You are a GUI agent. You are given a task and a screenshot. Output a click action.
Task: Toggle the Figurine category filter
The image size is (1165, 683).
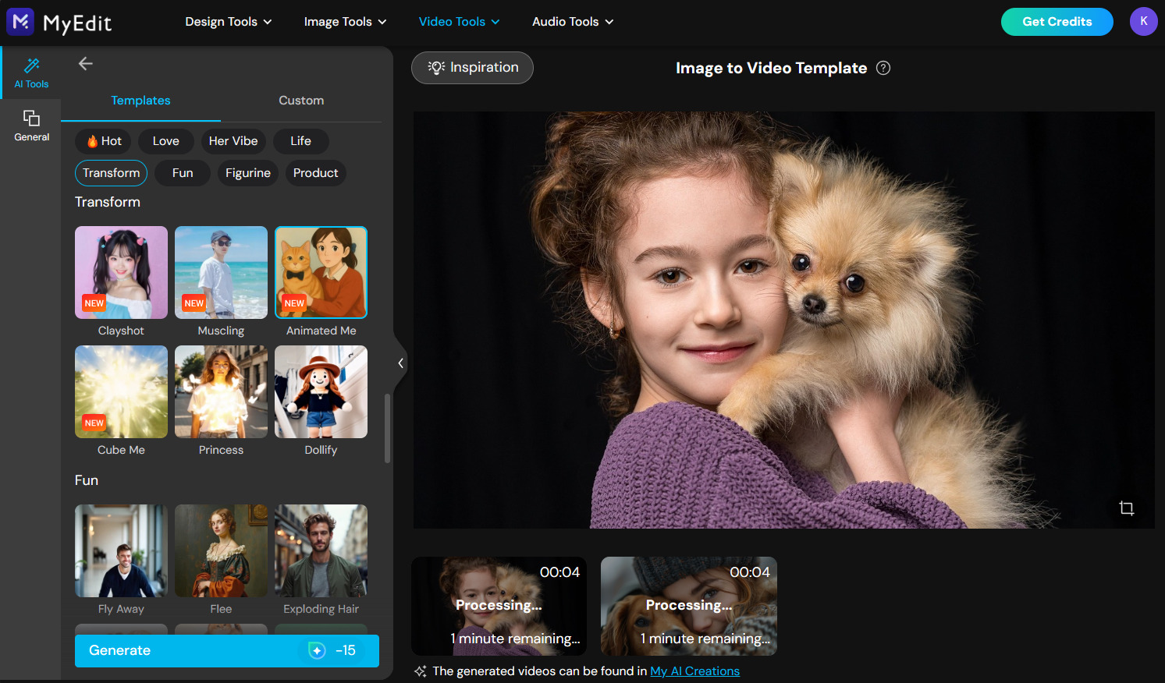pyautogui.click(x=247, y=172)
